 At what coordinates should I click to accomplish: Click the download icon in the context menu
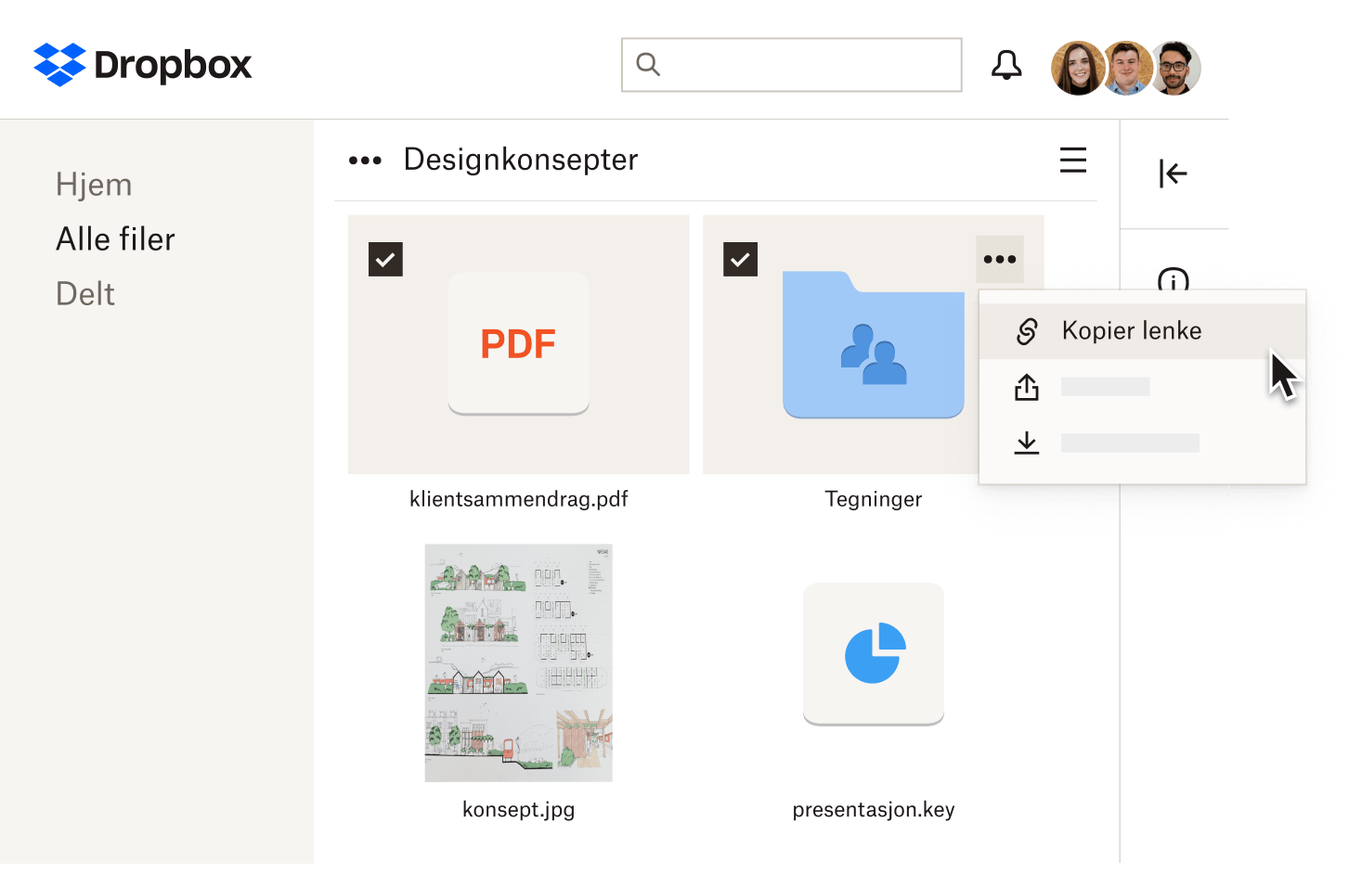[x=1027, y=443]
